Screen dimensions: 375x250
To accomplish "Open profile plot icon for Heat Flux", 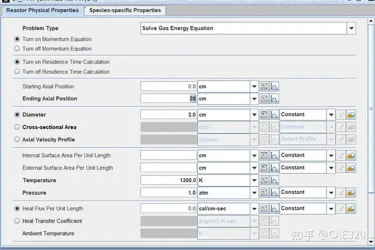I will click(x=274, y=209).
